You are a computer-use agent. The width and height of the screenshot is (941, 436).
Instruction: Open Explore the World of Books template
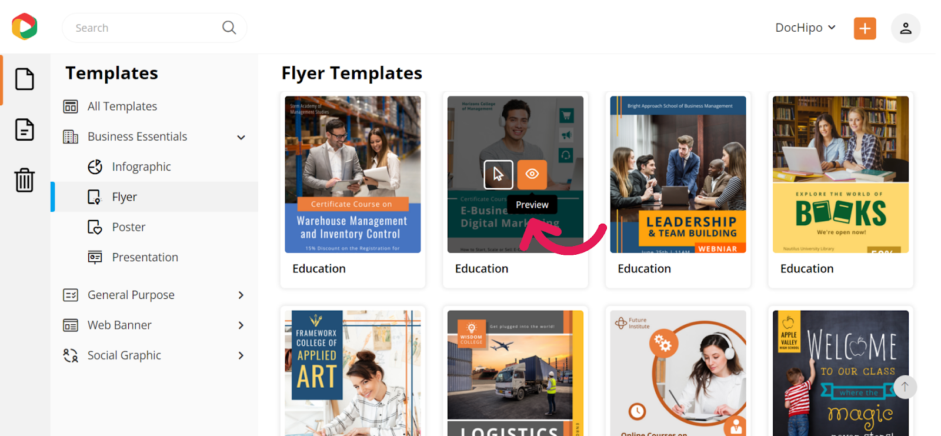coord(840,175)
